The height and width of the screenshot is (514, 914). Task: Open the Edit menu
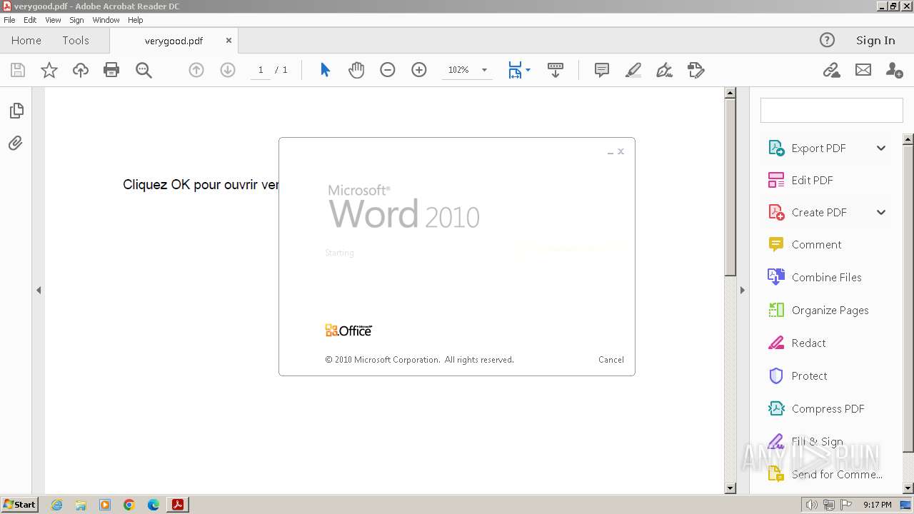pyautogui.click(x=30, y=20)
